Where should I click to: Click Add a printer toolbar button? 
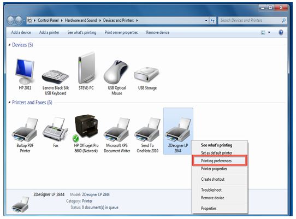pyautogui.click(x=49, y=32)
